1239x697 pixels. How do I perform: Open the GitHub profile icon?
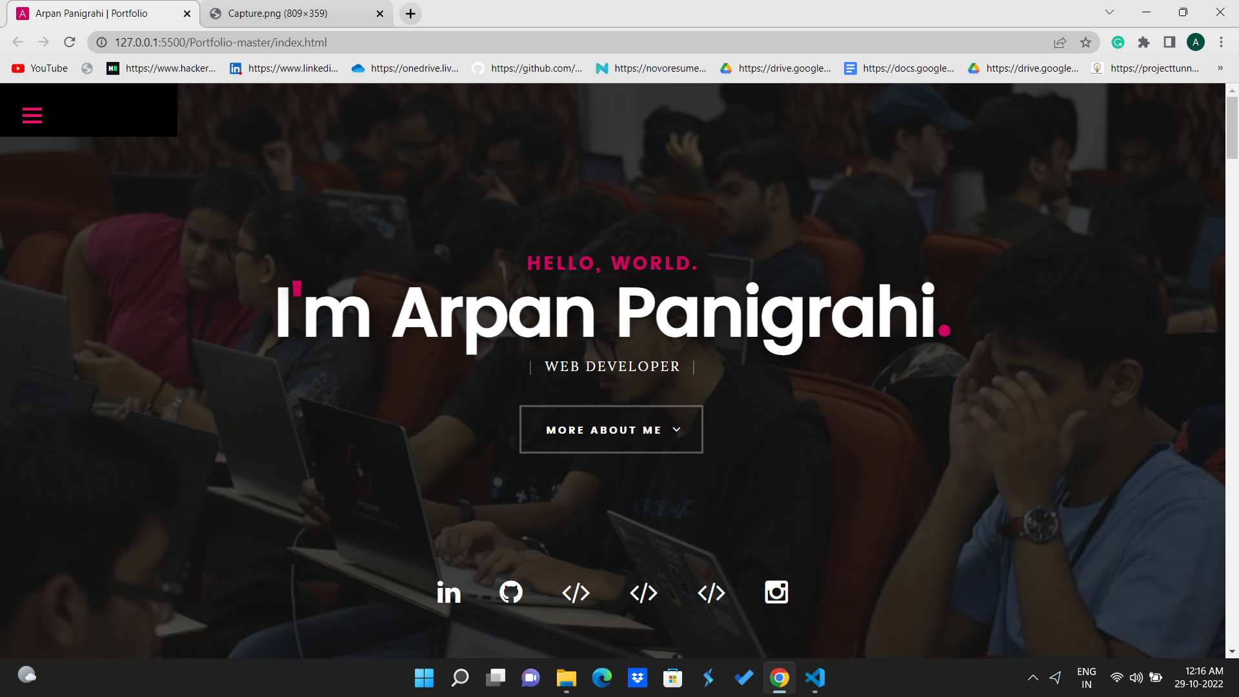[x=510, y=592]
